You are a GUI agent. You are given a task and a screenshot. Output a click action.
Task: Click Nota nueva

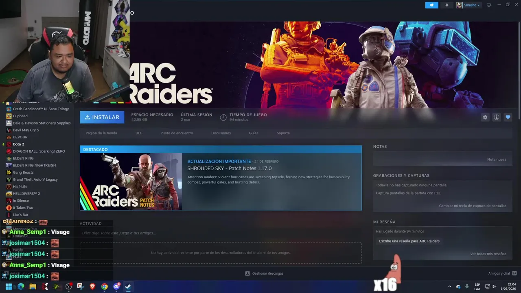pos(497,159)
